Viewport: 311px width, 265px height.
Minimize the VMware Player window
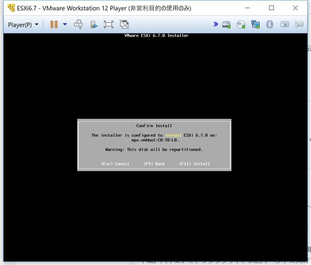coord(247,8)
